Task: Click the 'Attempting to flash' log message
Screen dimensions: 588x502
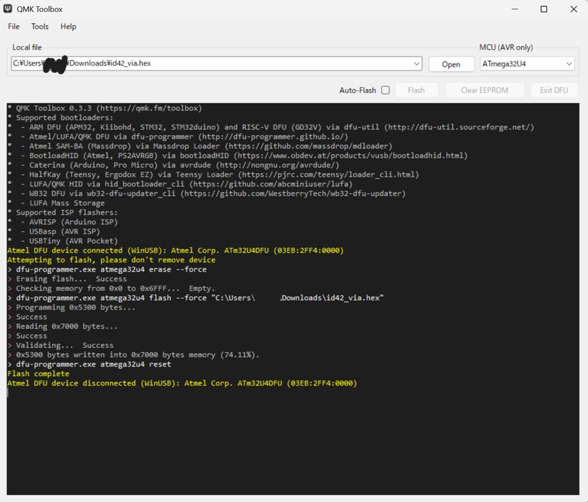Action: (111, 260)
